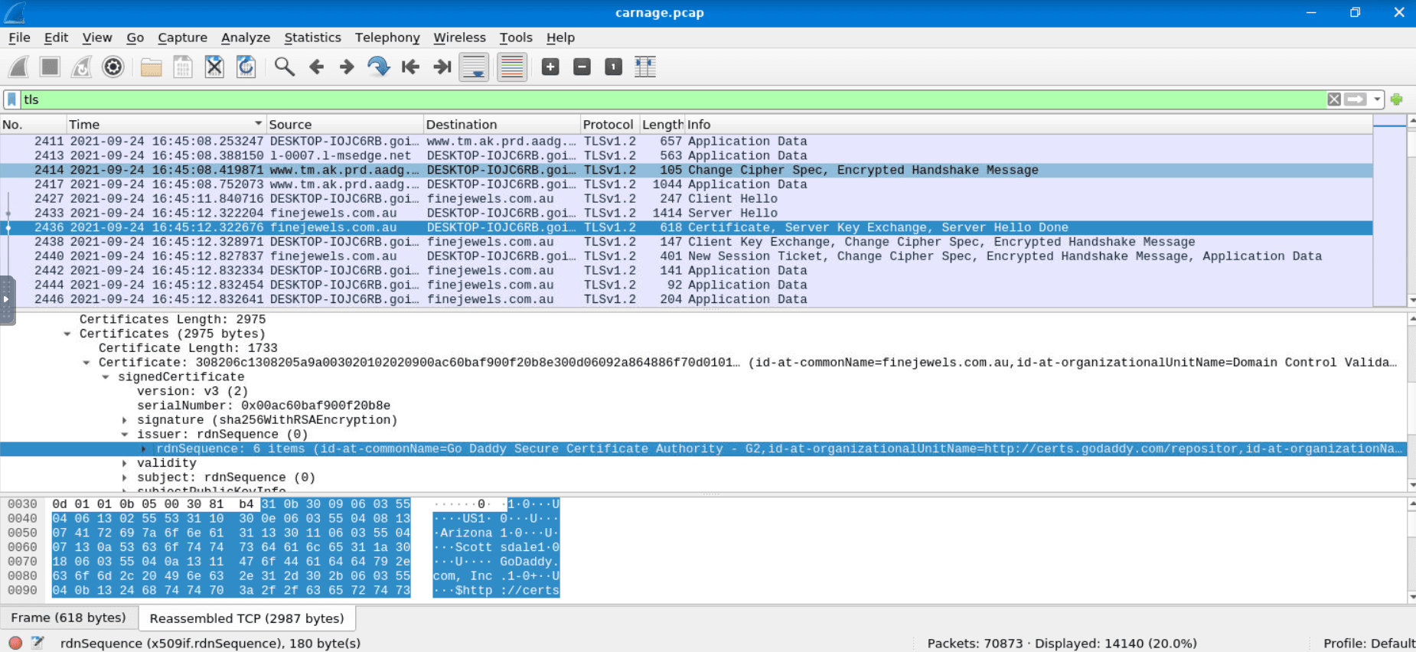Open the Statistics menu
Viewport: 1416px width, 652px height.
pos(312,37)
